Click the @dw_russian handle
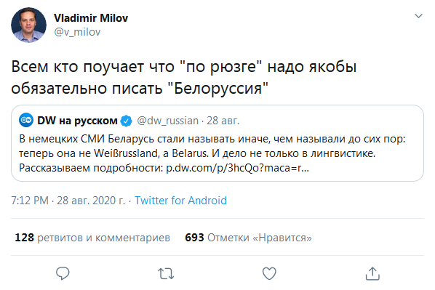Image resolution: width=435 pixels, height=290 pixels. pyautogui.click(x=167, y=121)
